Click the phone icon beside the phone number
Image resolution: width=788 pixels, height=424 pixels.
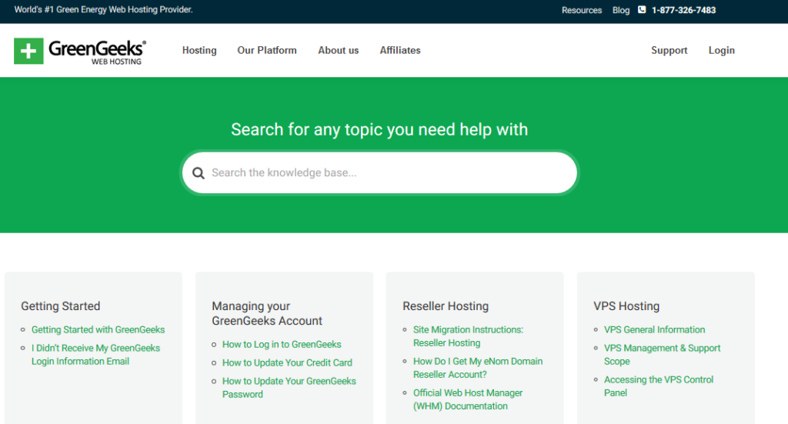coord(642,9)
